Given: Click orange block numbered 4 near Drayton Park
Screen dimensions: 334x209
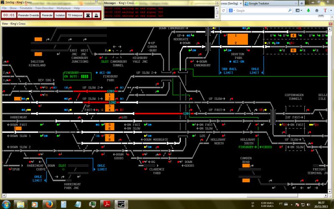Looking at the screenshot, I should pos(294,36).
